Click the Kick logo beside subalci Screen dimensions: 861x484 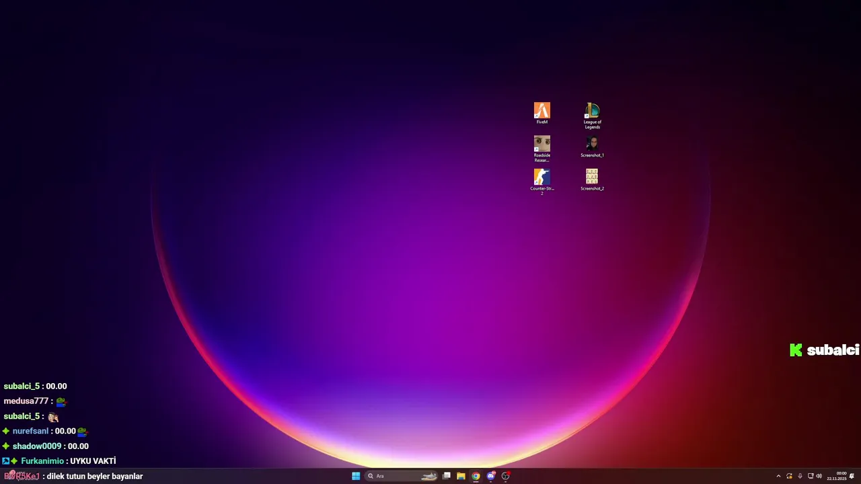point(796,350)
